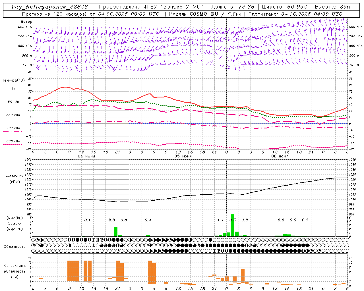This screenshot has width=364, height=291.
Task: Click the 06 июня date label
Action: point(280,156)
